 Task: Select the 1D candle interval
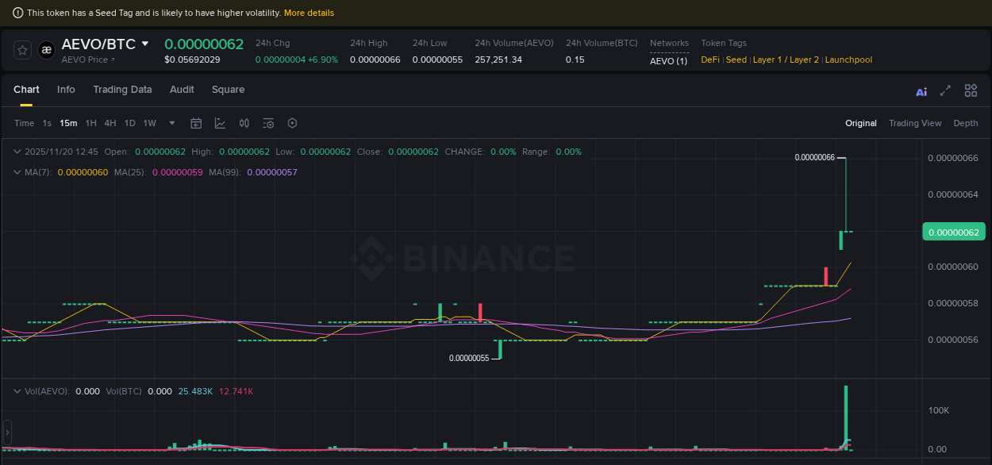pos(129,123)
